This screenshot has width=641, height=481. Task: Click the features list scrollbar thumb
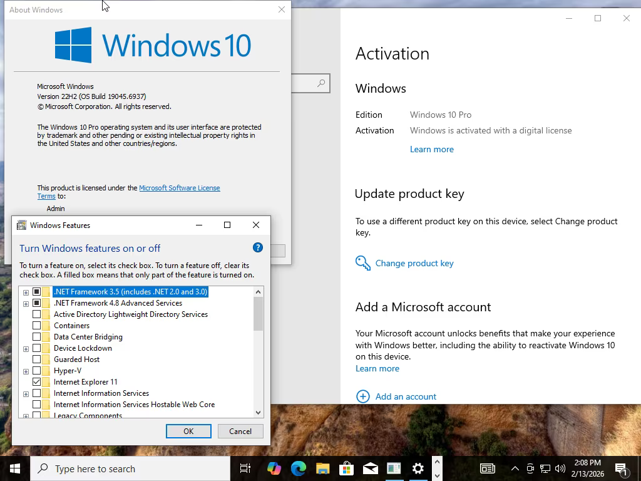[258, 314]
